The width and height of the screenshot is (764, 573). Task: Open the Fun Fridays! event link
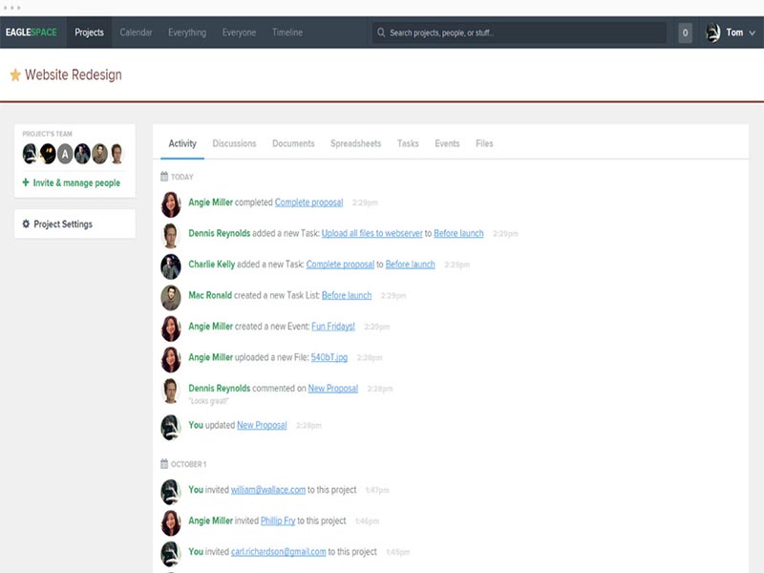click(333, 327)
